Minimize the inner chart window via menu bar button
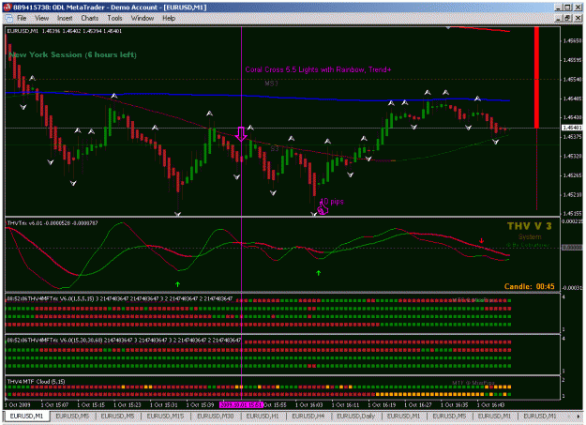The image size is (586, 425). click(x=559, y=18)
